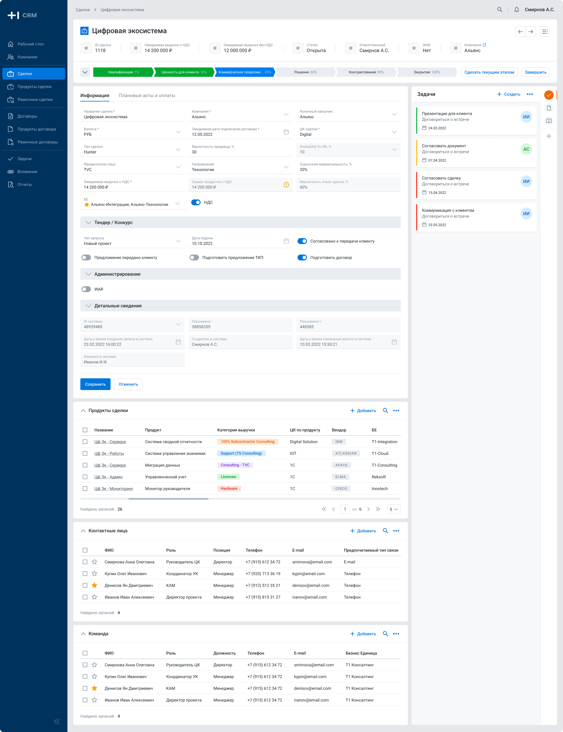Open more options for Команда

(396, 634)
